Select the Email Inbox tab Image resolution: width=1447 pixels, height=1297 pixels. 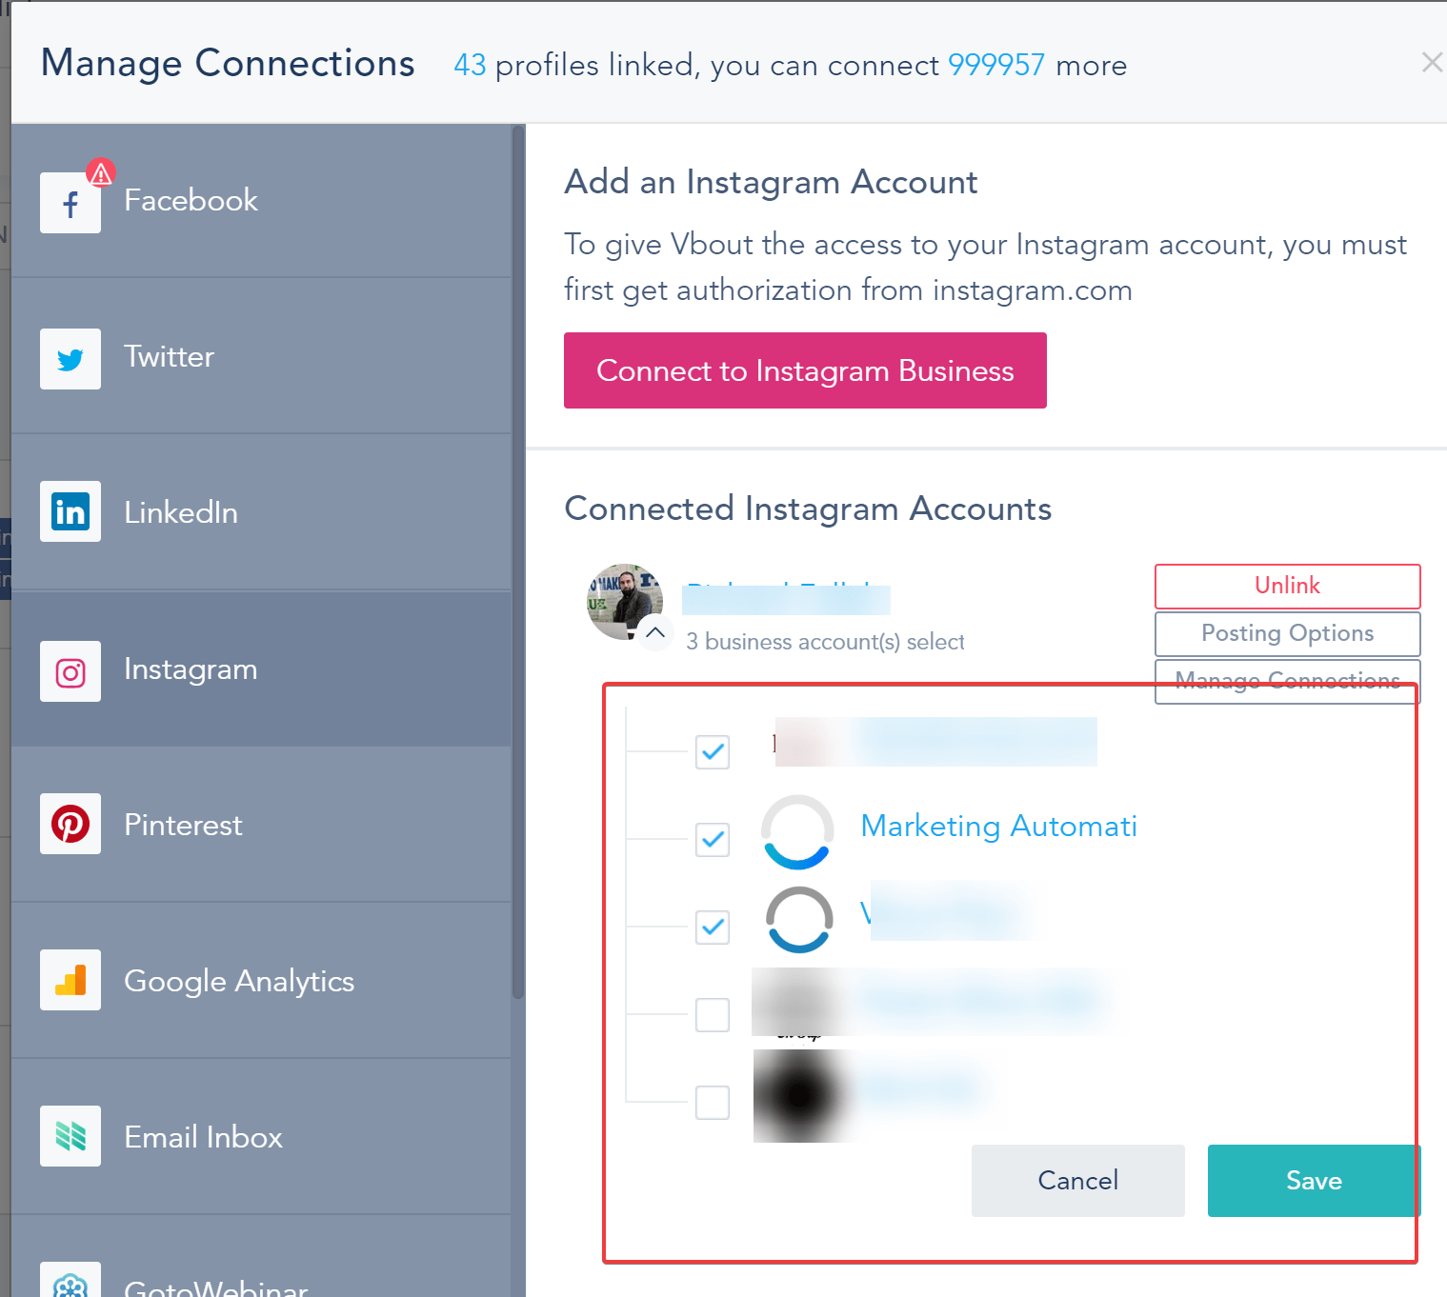tap(261, 1137)
